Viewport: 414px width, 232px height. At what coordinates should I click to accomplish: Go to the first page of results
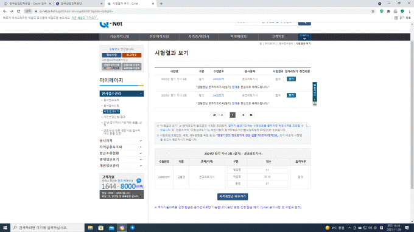[x=214, y=115]
